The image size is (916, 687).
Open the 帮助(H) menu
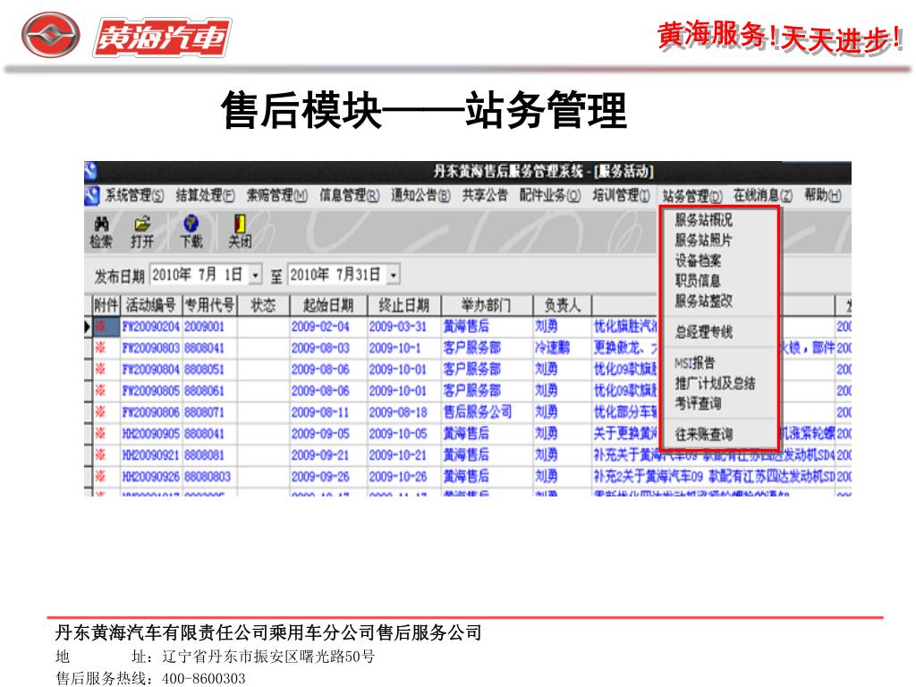pos(823,196)
